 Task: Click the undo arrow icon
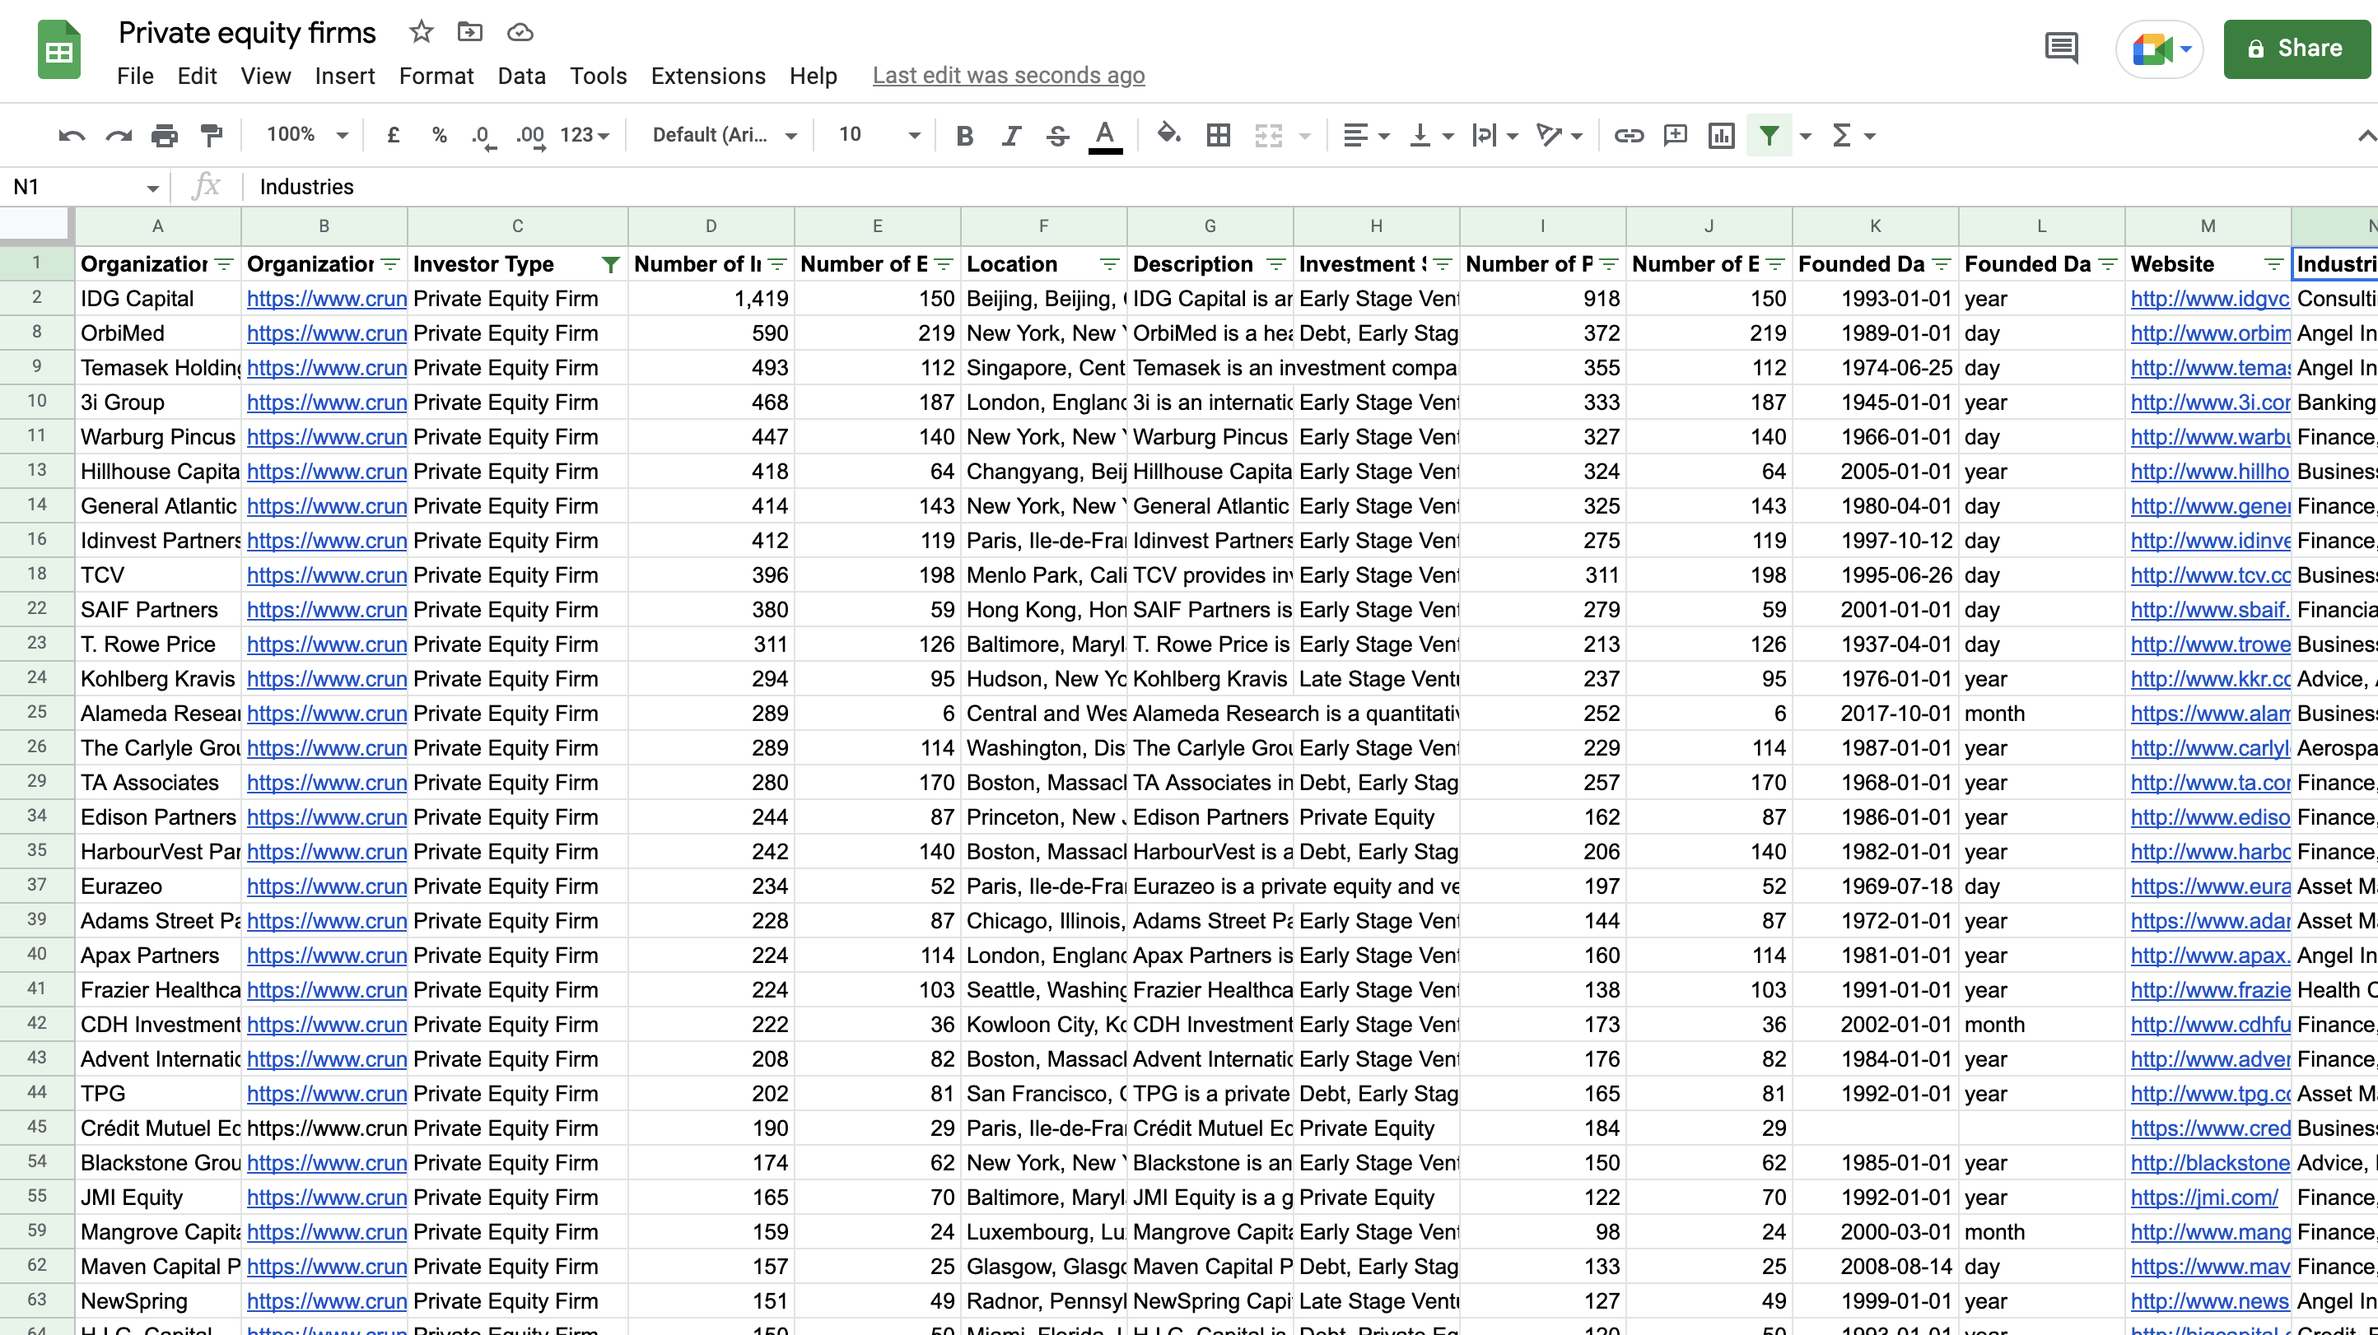click(71, 136)
